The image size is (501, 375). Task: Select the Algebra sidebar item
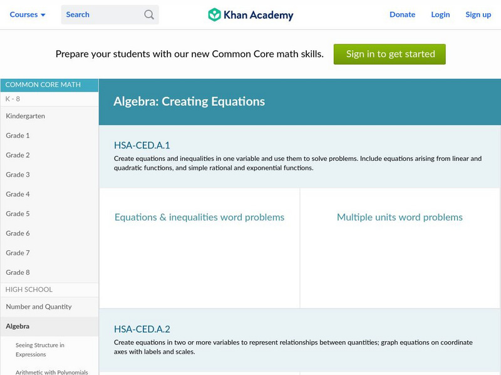click(x=18, y=326)
